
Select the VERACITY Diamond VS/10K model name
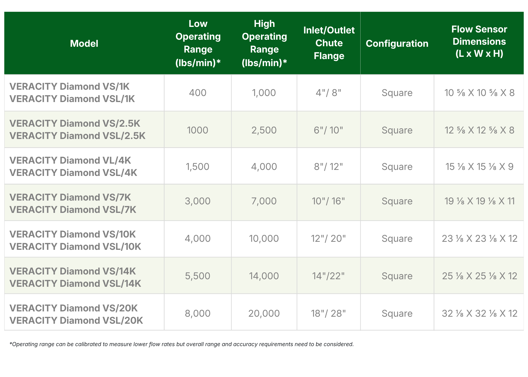(x=72, y=234)
